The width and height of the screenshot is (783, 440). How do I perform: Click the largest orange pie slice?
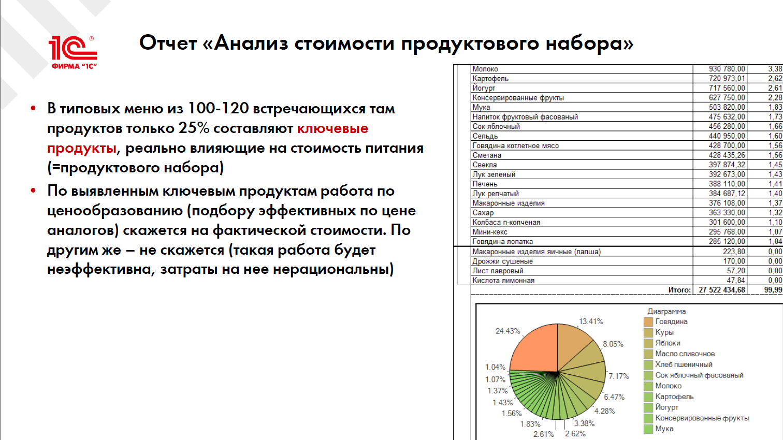pyautogui.click(x=536, y=349)
